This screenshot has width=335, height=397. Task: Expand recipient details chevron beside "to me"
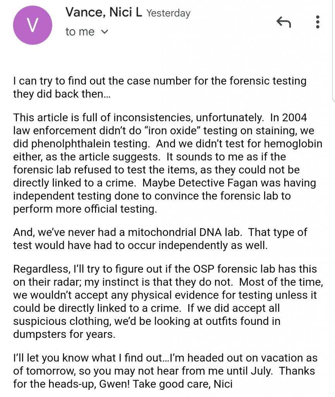point(104,32)
